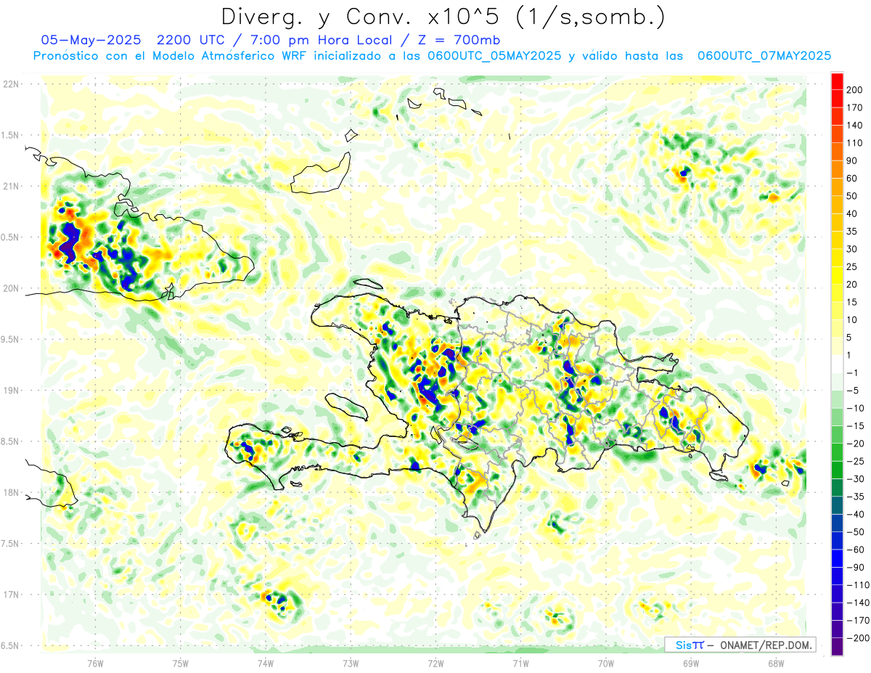
Task: Click the '76W' longitude label
Action: pyautogui.click(x=95, y=662)
